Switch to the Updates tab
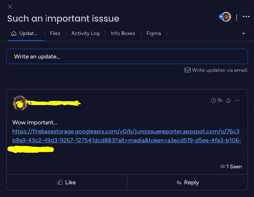Image resolution: width=254 pixels, height=197 pixels. pyautogui.click(x=24, y=34)
